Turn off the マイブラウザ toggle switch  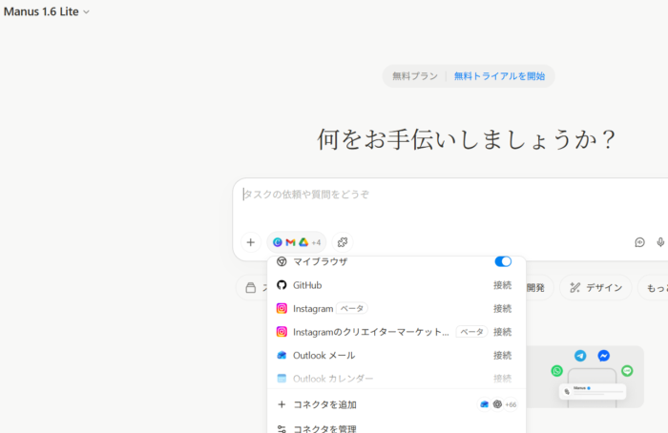pos(503,261)
